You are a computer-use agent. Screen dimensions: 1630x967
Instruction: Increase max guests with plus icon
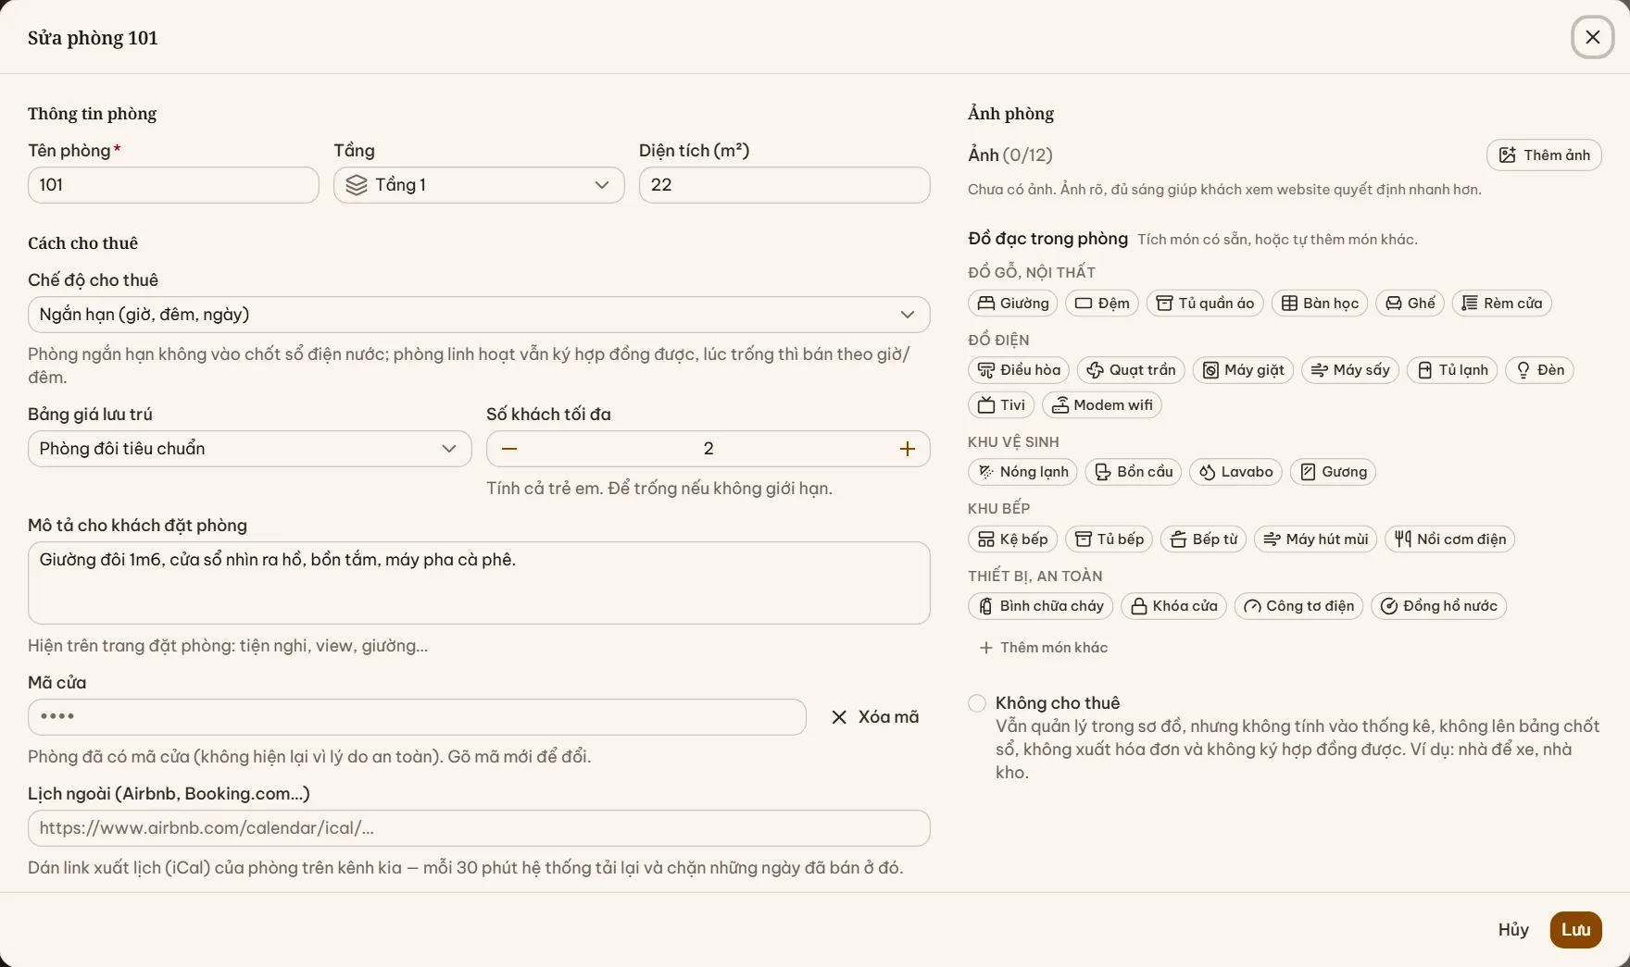(908, 449)
